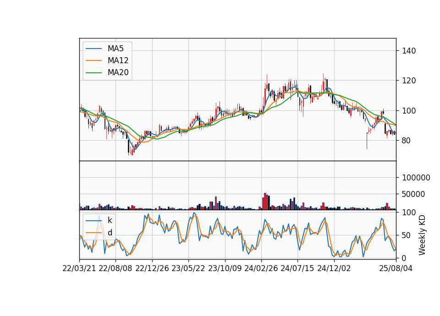The width and height of the screenshot is (440, 316).
Task: Click the 80 price axis label
Action: click(407, 141)
